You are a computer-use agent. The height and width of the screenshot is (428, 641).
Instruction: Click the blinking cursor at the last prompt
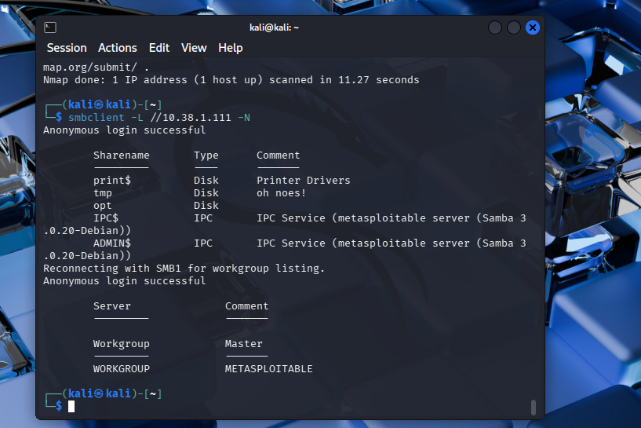[x=71, y=406]
